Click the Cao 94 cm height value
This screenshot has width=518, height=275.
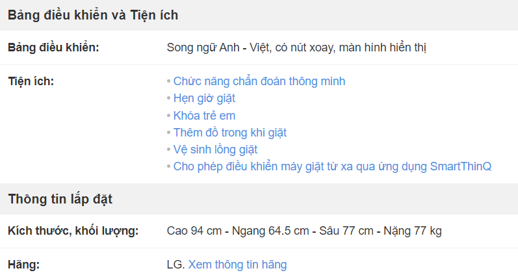tap(194, 231)
